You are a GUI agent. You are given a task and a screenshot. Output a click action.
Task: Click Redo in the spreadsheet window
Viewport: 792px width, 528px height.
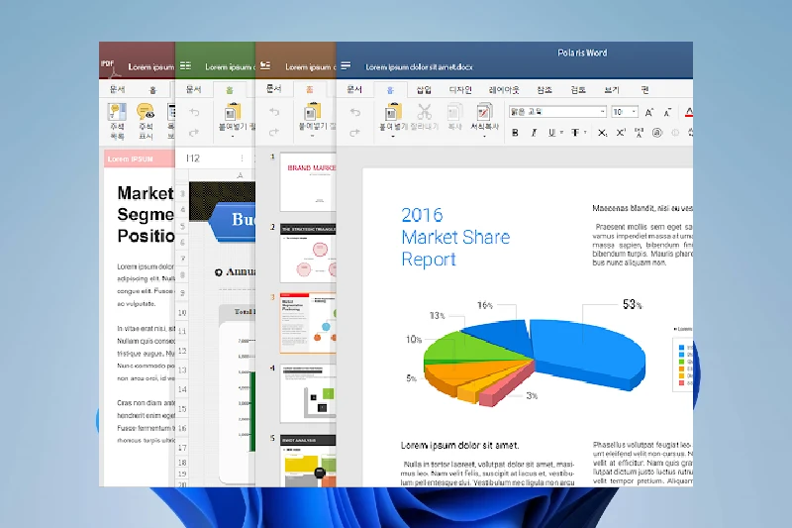[x=194, y=133]
